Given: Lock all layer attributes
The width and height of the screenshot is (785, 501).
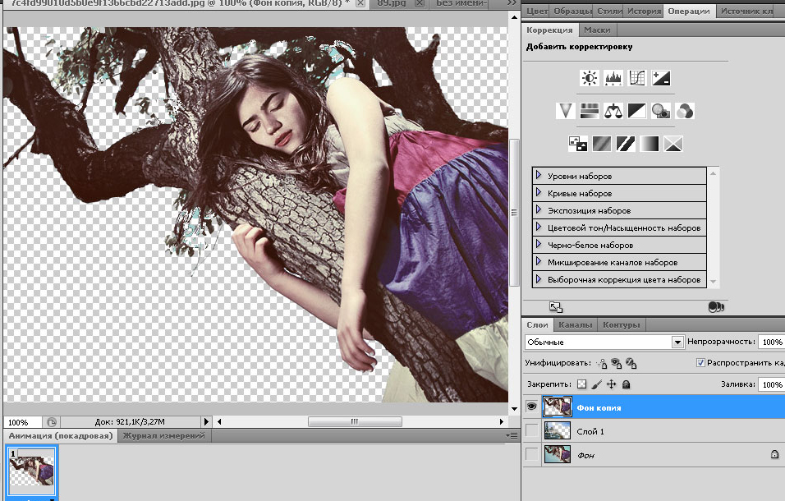Looking at the screenshot, I should click(x=626, y=384).
